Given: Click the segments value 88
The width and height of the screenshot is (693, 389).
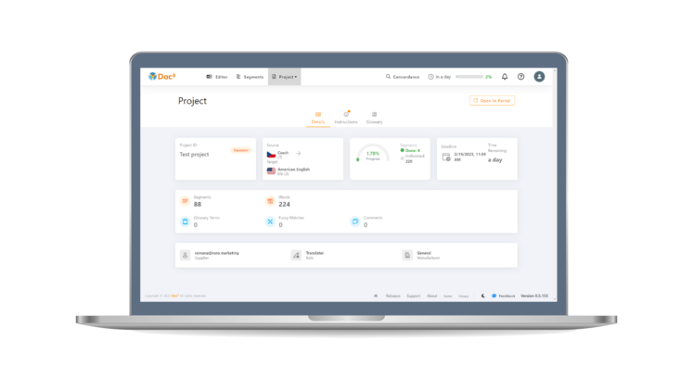Looking at the screenshot, I should point(198,204).
